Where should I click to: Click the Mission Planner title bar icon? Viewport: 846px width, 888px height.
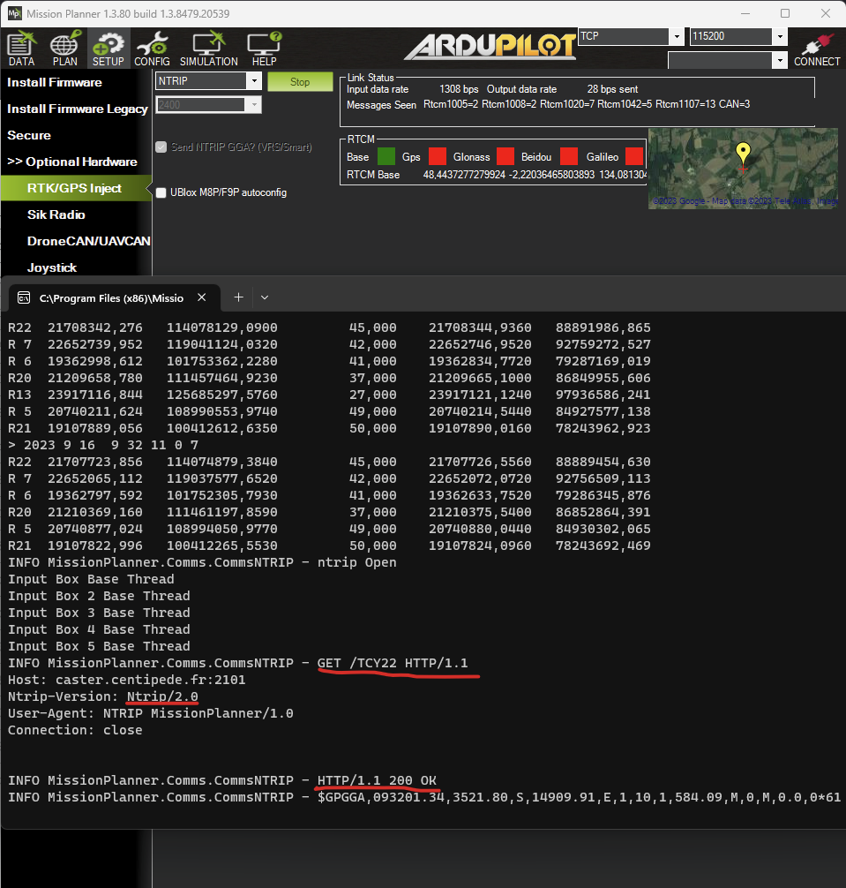pos(15,13)
